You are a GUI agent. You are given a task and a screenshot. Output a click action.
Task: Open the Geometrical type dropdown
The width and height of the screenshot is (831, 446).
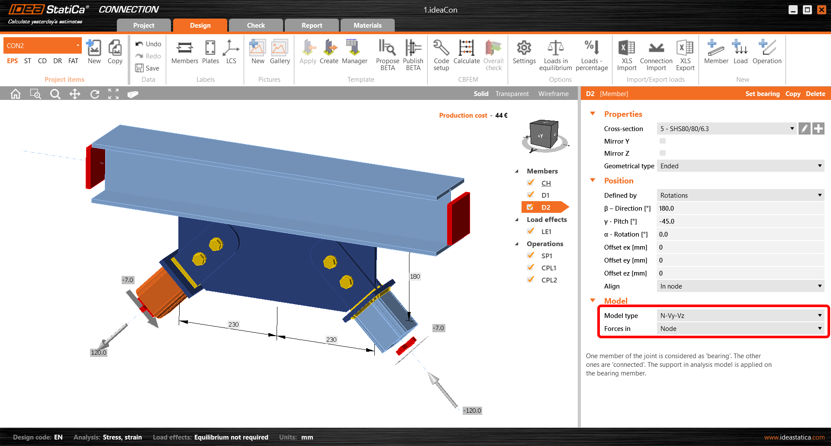pyautogui.click(x=740, y=166)
